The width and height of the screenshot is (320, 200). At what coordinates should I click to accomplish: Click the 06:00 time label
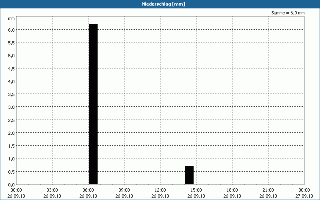click(x=88, y=190)
